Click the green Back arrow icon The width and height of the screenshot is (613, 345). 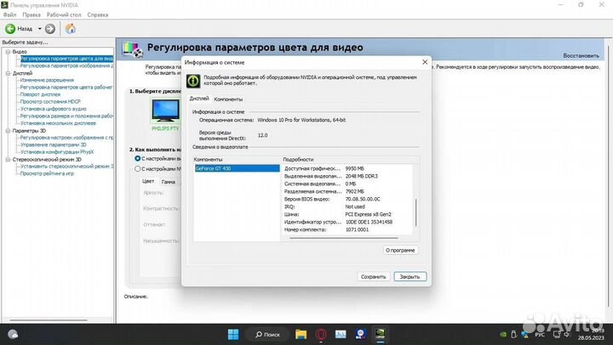10,29
